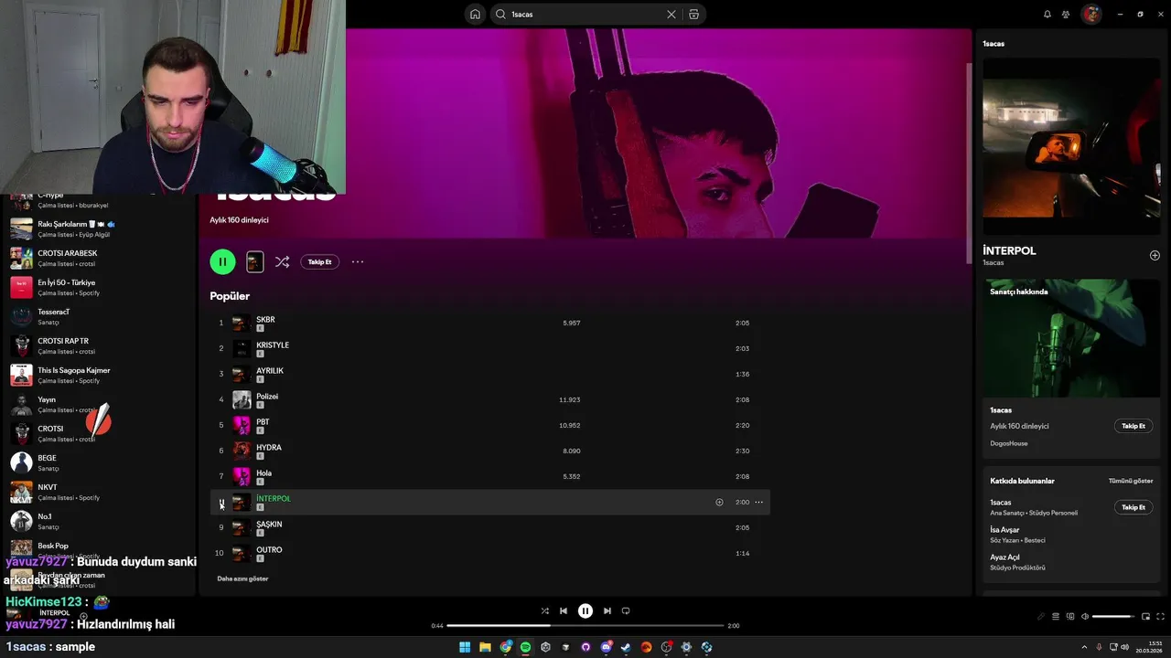Viewport: 1171px width, 658px height.
Task: Select the Hola track
Action: [489, 476]
